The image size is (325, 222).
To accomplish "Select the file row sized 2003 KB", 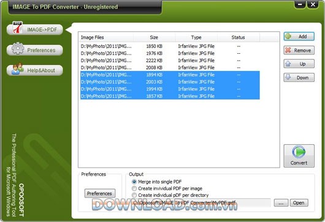I will (x=170, y=82).
